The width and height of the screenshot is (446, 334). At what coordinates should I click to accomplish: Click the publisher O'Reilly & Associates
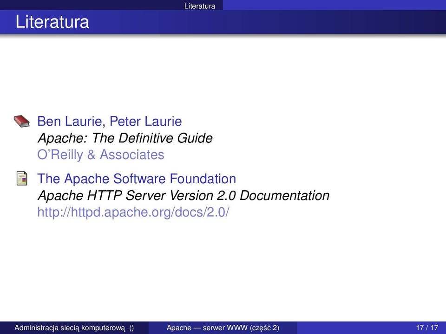pos(101,155)
